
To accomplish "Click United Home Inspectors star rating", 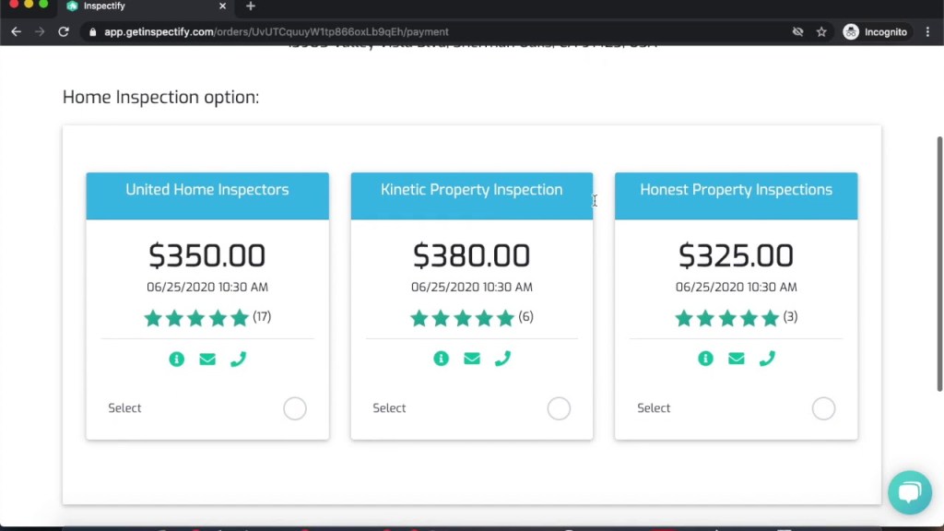I will click(196, 317).
